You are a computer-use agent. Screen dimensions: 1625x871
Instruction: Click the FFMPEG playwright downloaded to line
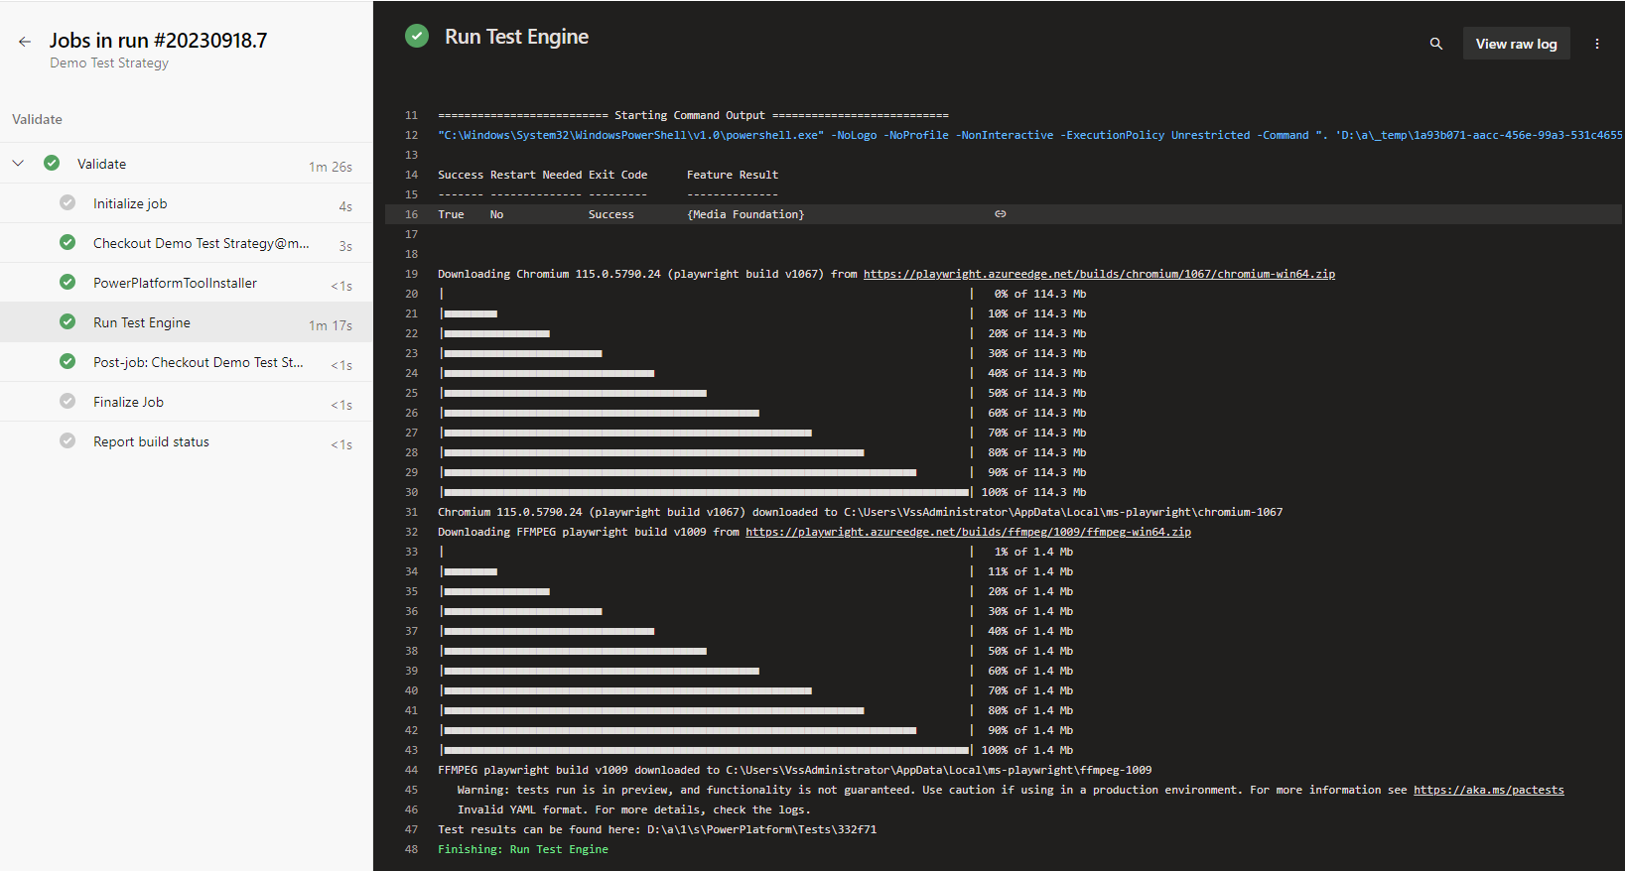click(794, 770)
